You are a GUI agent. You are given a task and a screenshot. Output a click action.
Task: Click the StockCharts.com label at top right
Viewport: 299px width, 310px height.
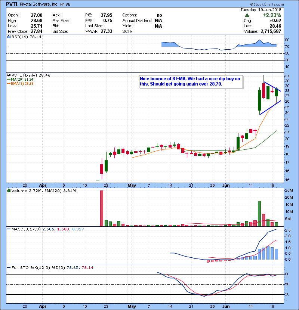click(267, 4)
